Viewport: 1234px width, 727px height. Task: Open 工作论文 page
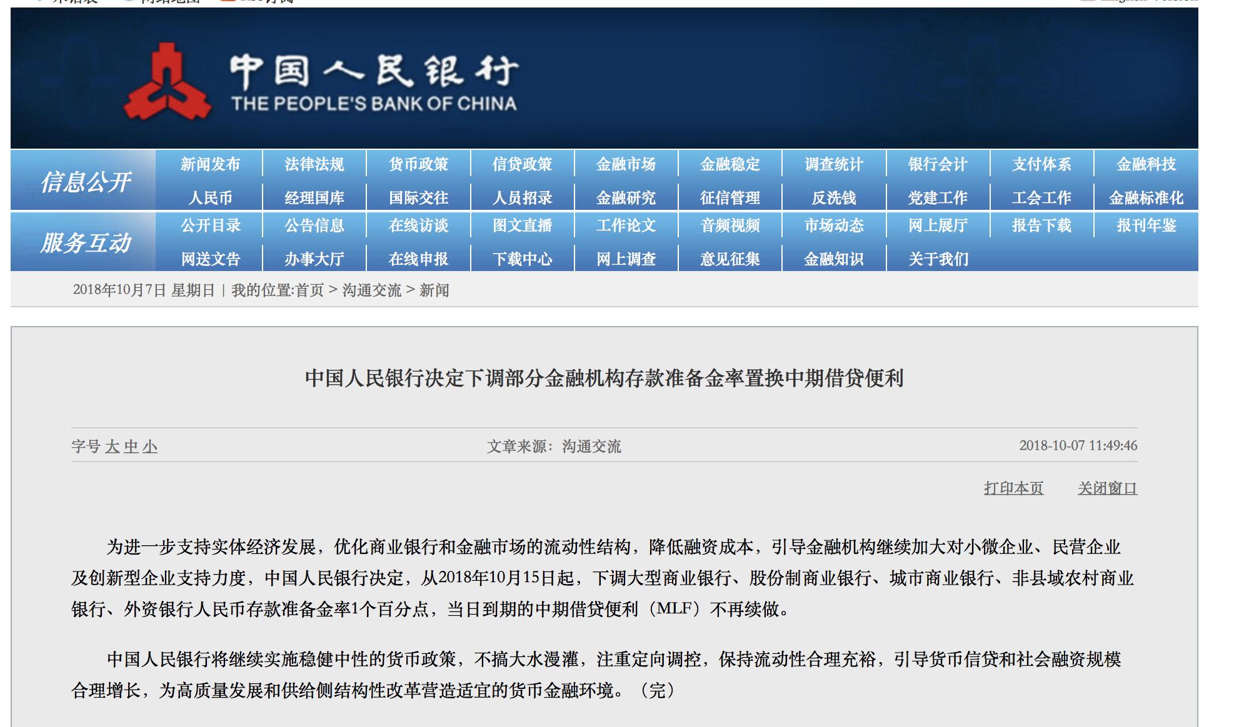coord(626,225)
